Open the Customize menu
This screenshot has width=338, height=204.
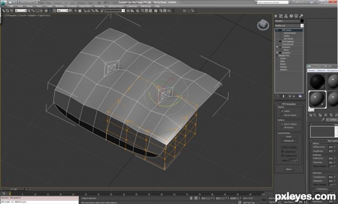[x=132, y=6]
